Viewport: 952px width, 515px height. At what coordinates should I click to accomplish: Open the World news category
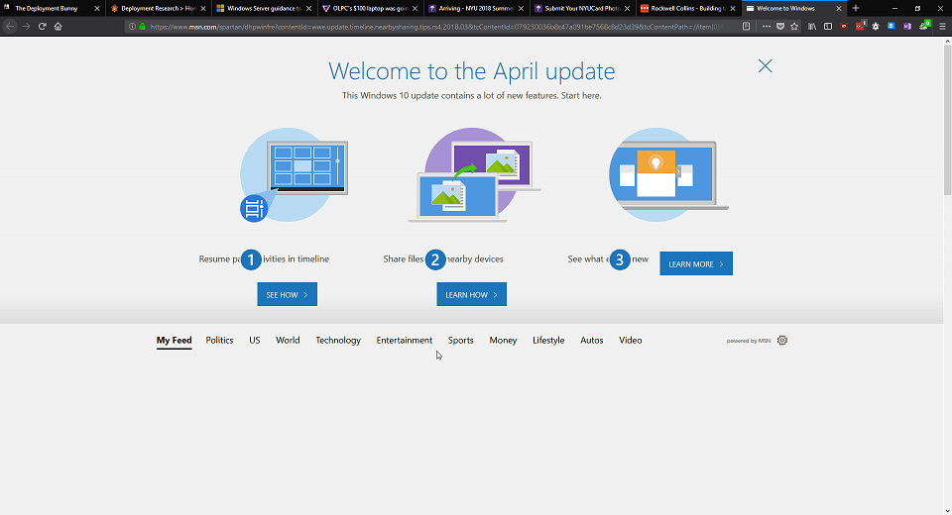click(x=288, y=341)
